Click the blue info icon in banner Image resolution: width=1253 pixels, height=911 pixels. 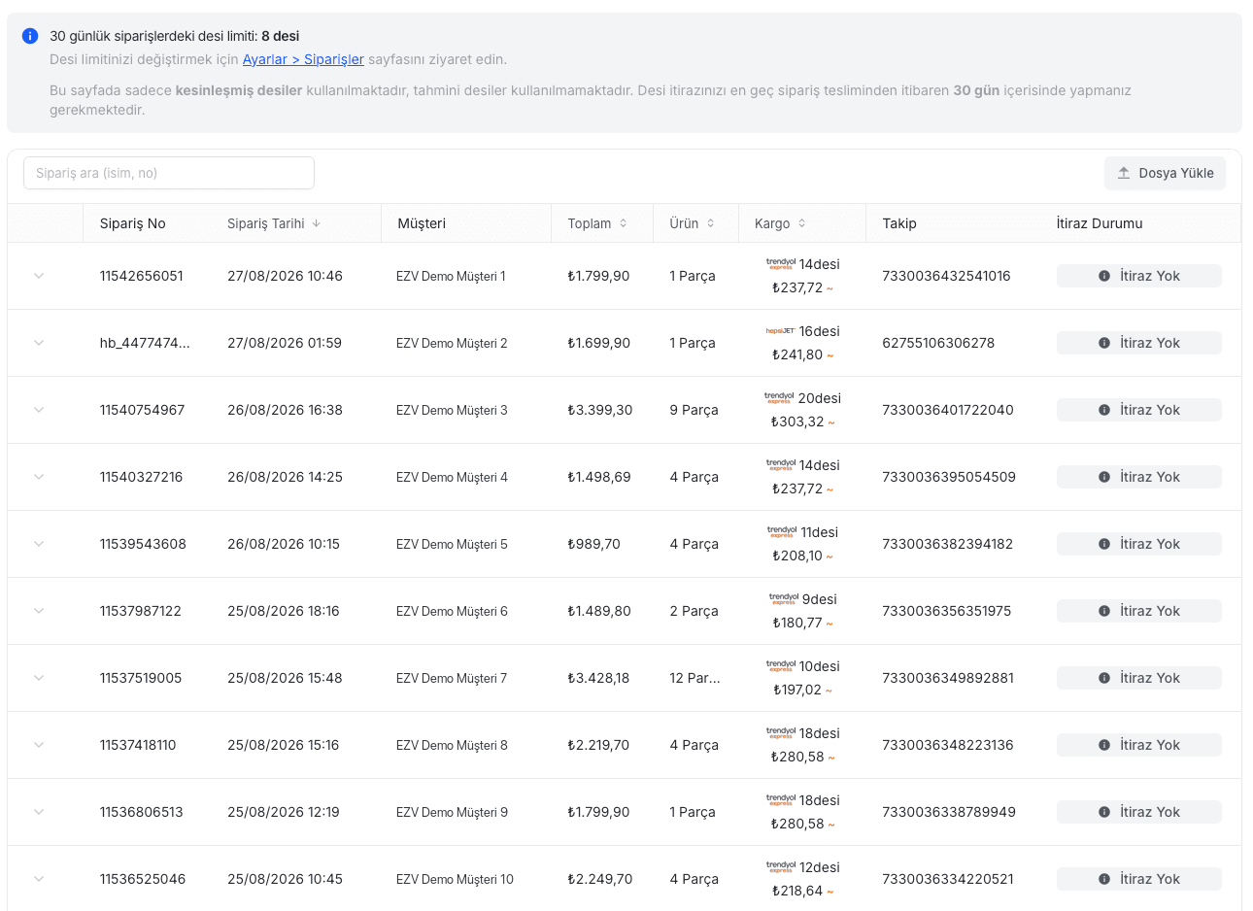point(30,36)
